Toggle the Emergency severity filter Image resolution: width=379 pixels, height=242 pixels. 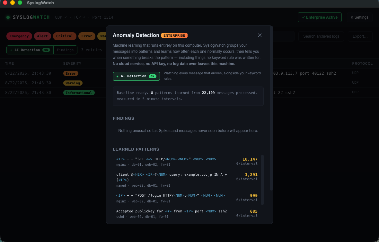click(x=19, y=36)
